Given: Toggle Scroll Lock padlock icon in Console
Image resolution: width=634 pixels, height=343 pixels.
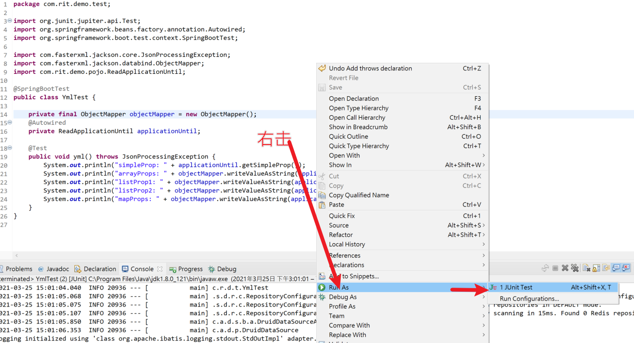Looking at the screenshot, I should 597,268.
